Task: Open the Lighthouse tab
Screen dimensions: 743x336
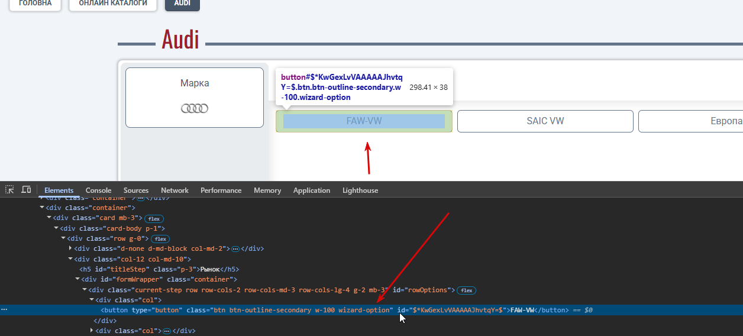Action: (x=360, y=190)
